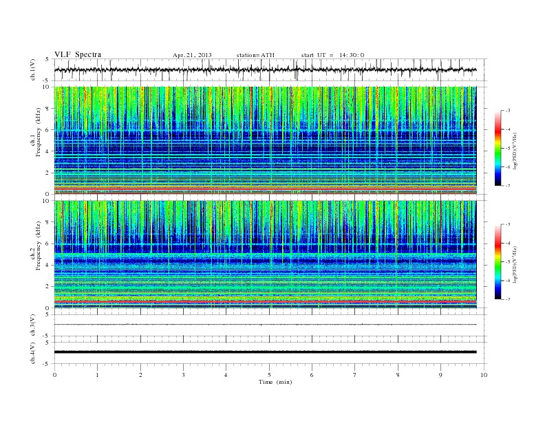This screenshot has width=545, height=421.
Task: Click the "4" minute tick label
Action: click(x=226, y=375)
